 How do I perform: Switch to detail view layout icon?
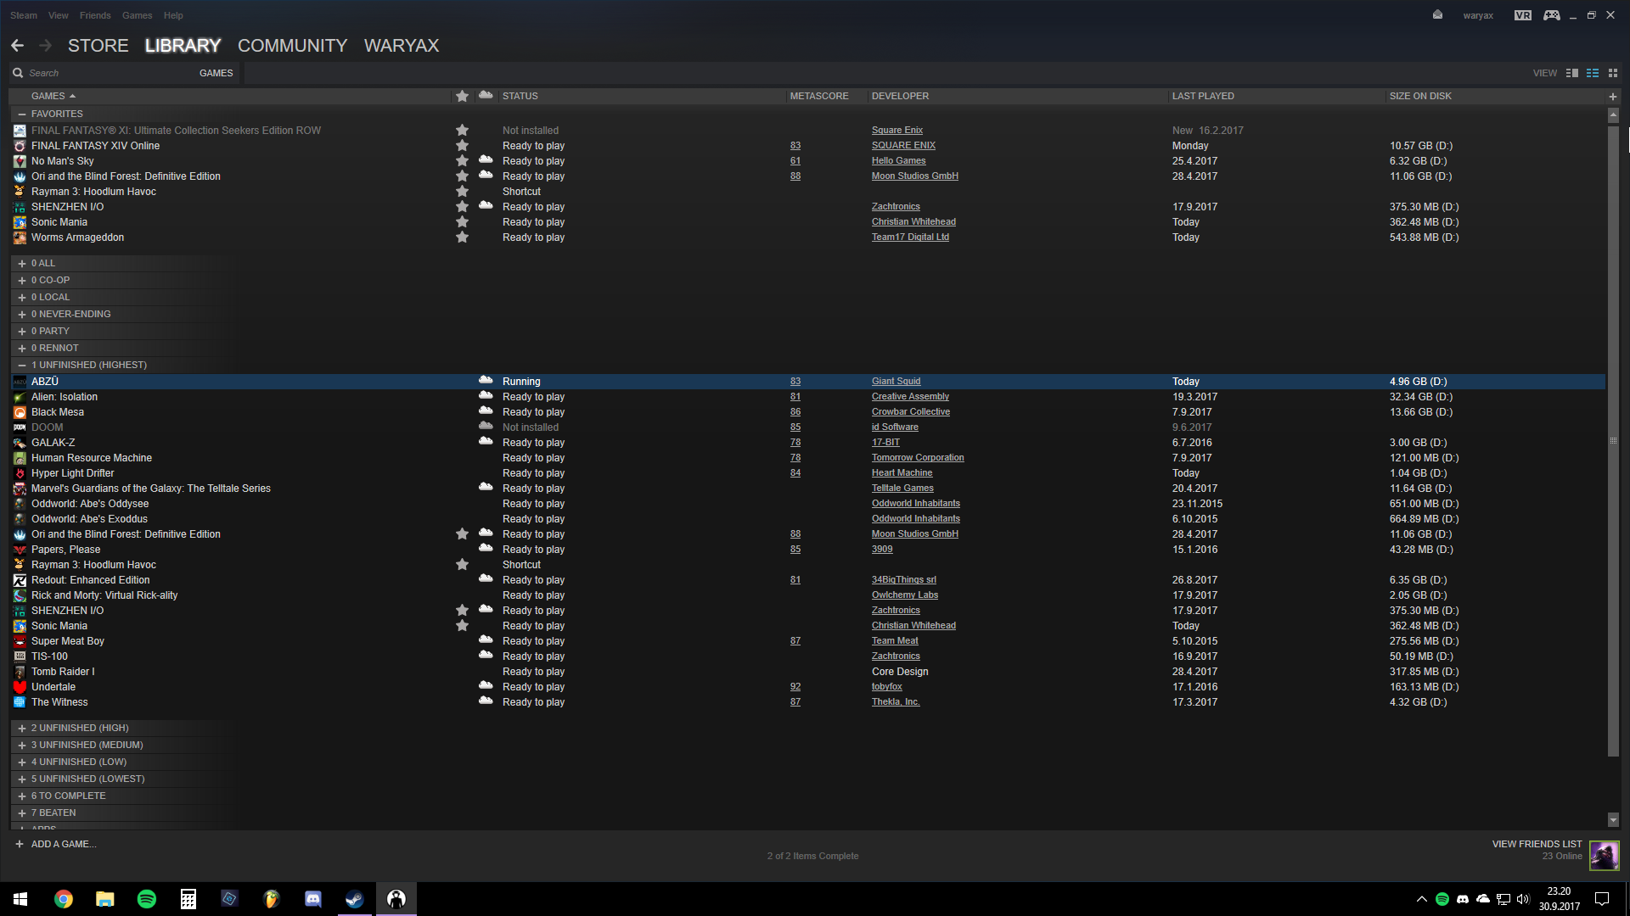pyautogui.click(x=1571, y=73)
